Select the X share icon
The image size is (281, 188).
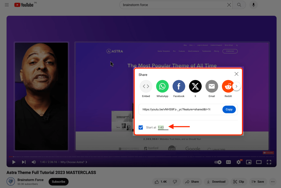[x=195, y=87]
